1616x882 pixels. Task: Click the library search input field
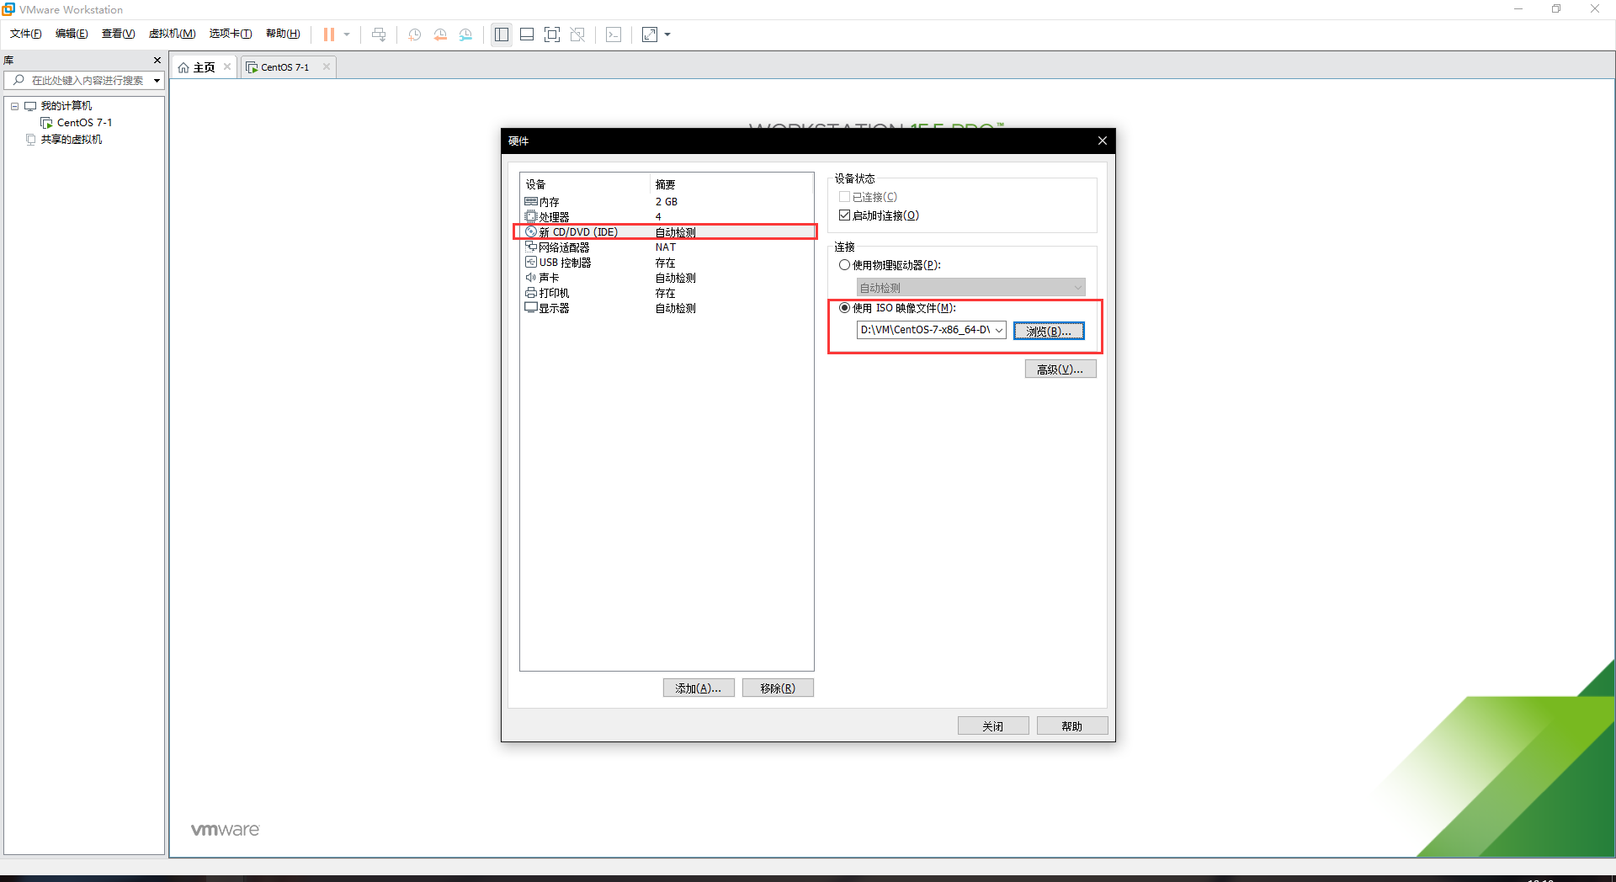point(79,81)
